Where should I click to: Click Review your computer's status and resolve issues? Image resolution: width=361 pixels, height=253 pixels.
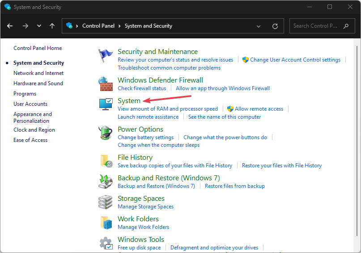pos(175,60)
